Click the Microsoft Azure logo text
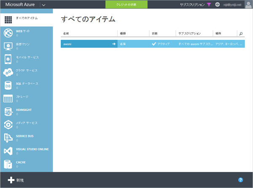Viewport: 253px width, 188px height. [x=20, y=5]
